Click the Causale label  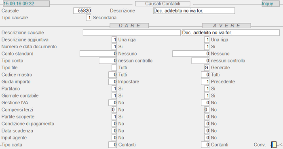pos(10,10)
